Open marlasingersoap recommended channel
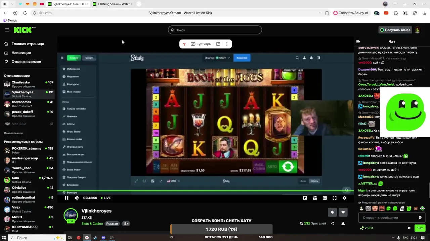Image resolution: width=430 pixels, height=241 pixels. [x=29, y=160]
